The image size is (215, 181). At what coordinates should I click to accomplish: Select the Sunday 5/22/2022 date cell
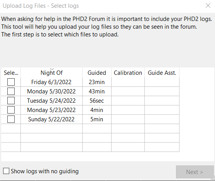click(x=52, y=119)
